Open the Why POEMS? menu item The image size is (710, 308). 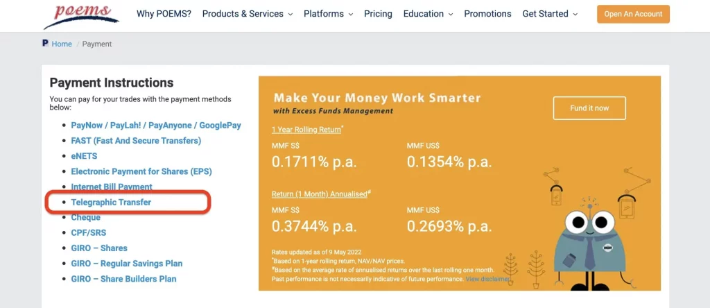tap(164, 14)
